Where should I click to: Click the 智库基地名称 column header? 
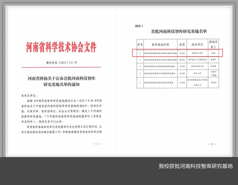click(x=160, y=44)
